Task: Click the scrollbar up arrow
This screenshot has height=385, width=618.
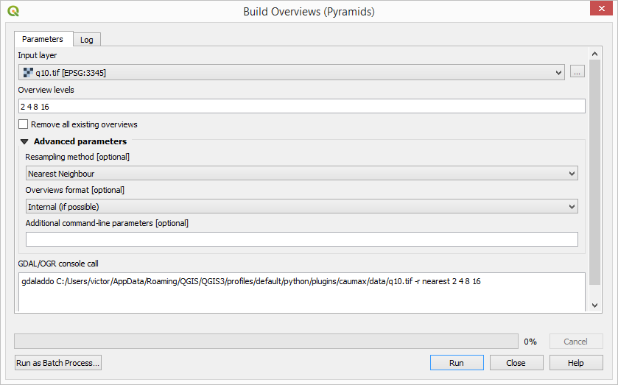Action: [x=594, y=54]
